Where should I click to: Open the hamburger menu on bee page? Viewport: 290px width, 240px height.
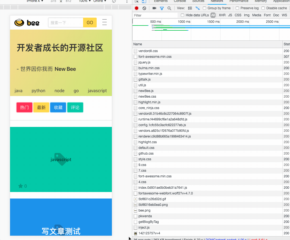tap(105, 22)
